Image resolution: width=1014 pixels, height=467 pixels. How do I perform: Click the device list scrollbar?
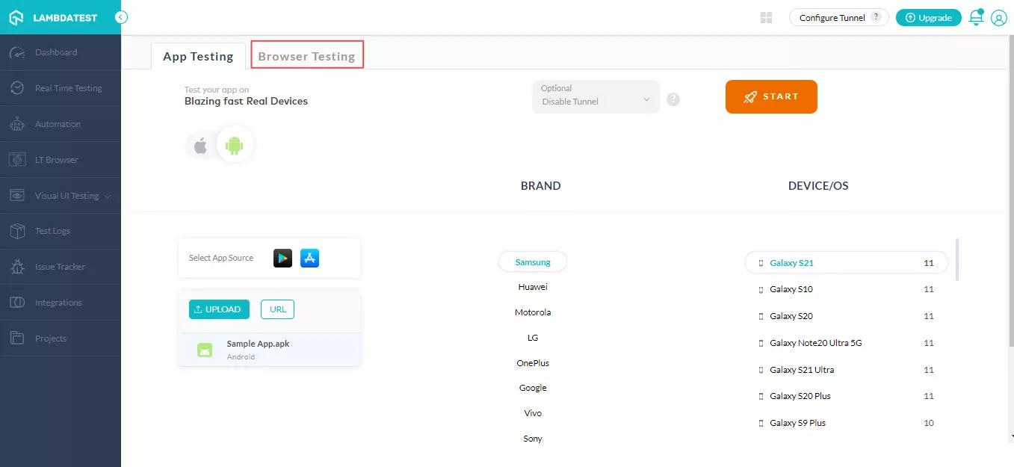[x=957, y=260]
